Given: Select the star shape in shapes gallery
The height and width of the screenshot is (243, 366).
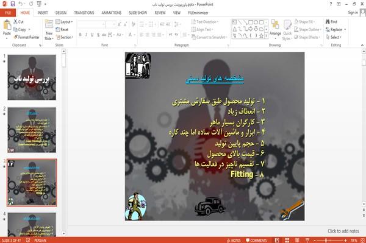Looking at the screenshot, I should click(x=261, y=36).
